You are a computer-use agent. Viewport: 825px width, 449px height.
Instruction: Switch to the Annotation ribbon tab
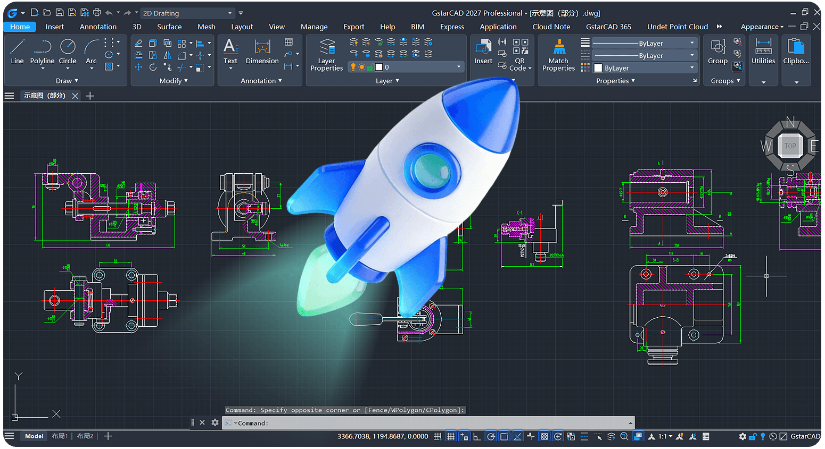pos(98,27)
